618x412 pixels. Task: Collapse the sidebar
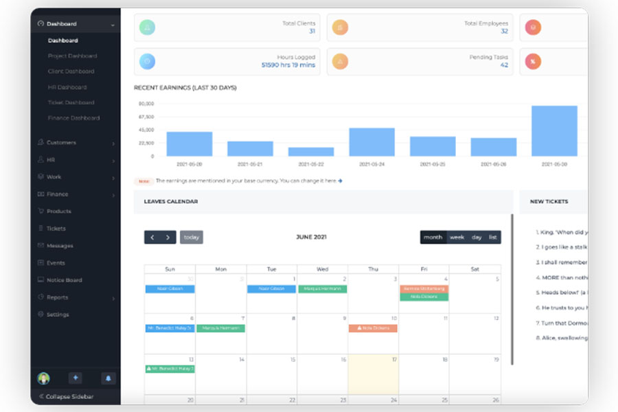[x=69, y=396]
